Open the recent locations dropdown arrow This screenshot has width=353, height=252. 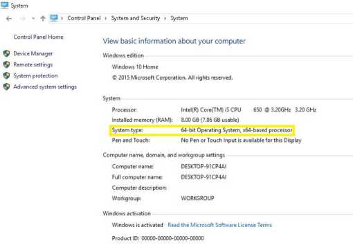33,19
